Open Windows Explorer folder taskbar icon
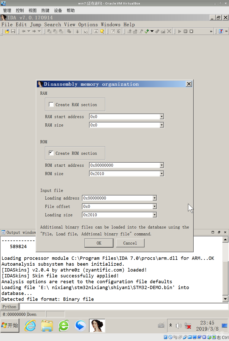The image size is (229, 341). pos(47,325)
